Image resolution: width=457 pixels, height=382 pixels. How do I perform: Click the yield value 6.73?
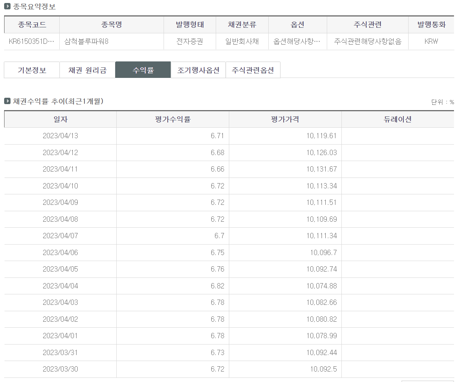218,353
